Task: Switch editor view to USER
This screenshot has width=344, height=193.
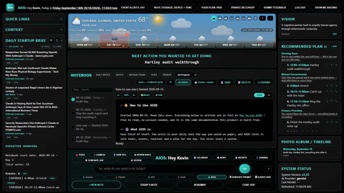Action: tap(259, 95)
